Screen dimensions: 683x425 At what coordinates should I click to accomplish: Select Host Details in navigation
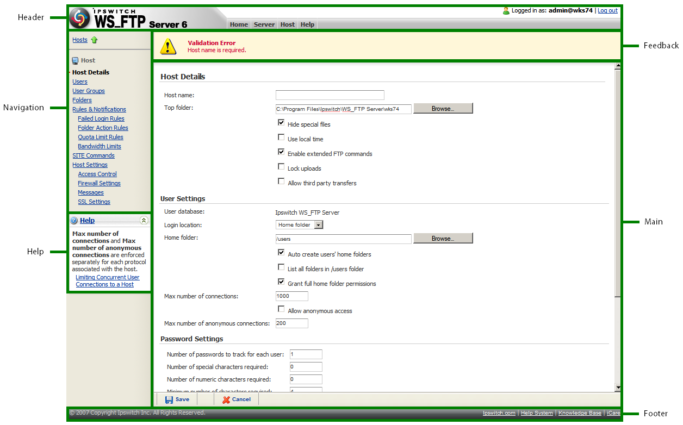click(x=91, y=72)
